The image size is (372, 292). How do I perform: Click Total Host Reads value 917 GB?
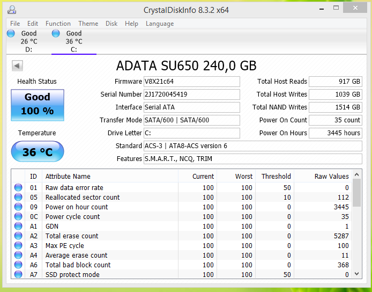coord(336,82)
